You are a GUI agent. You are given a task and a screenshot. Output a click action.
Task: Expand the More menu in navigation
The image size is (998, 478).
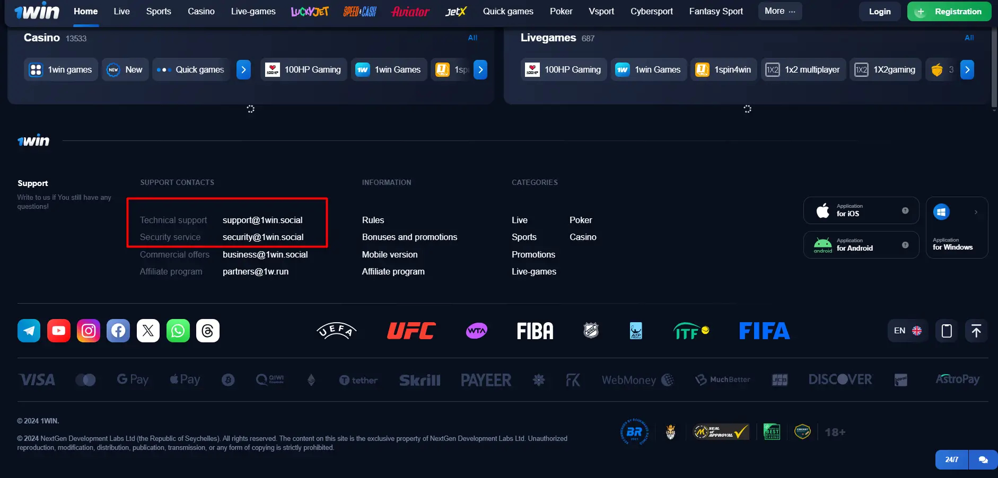click(x=780, y=11)
